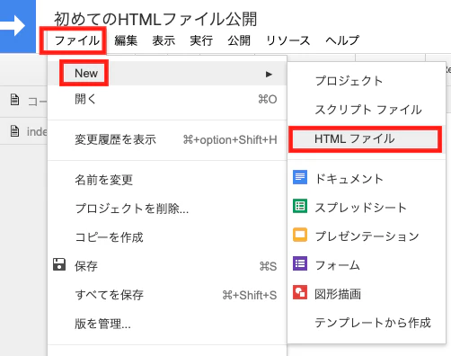451x356 pixels.
Task: Choose 名前を変更 in the menu
Action: click(167, 180)
